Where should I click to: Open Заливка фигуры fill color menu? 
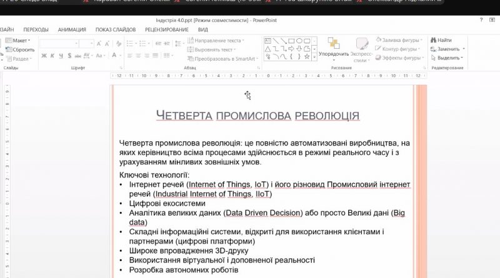point(399,40)
